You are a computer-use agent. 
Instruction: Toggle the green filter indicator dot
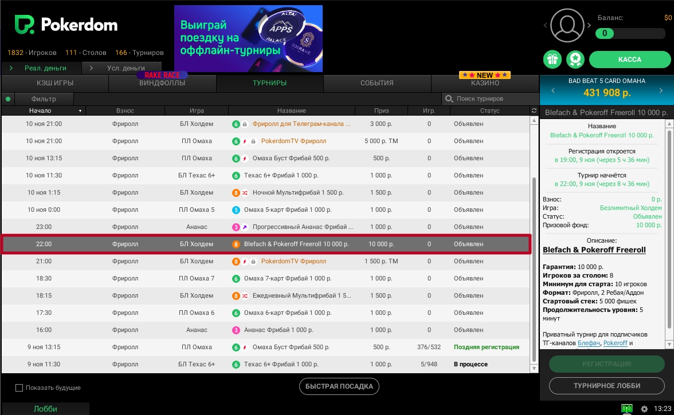tap(8, 99)
